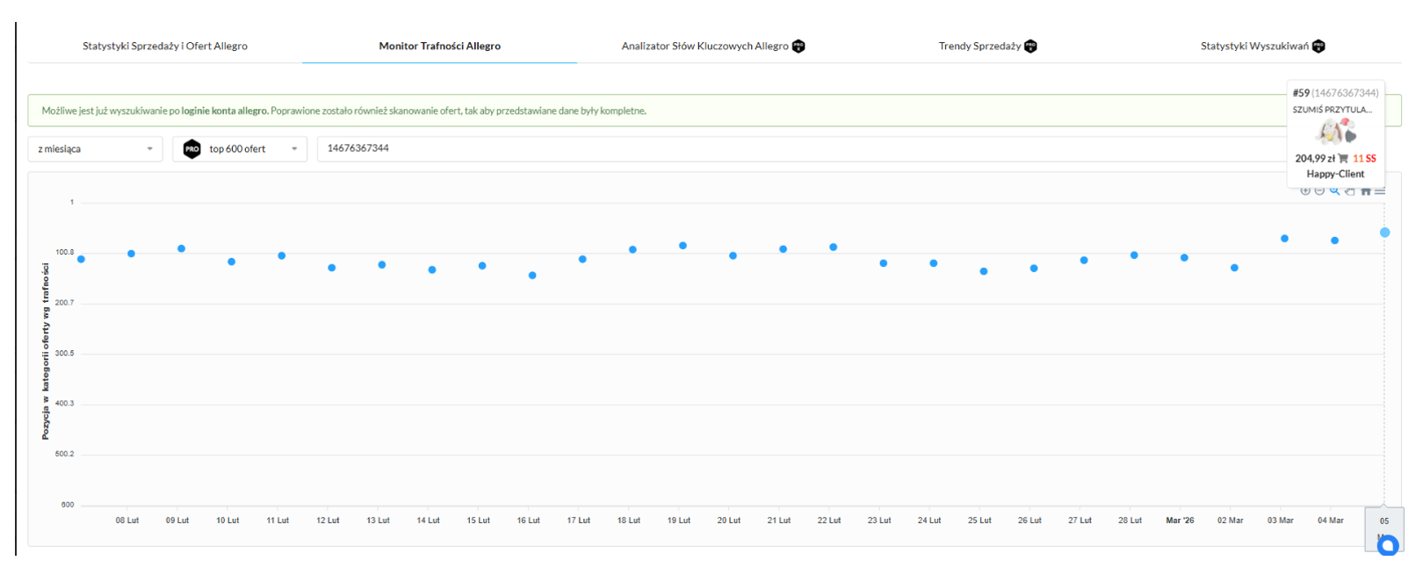Select the Monitor Trafności Allegro tab

pos(440,46)
